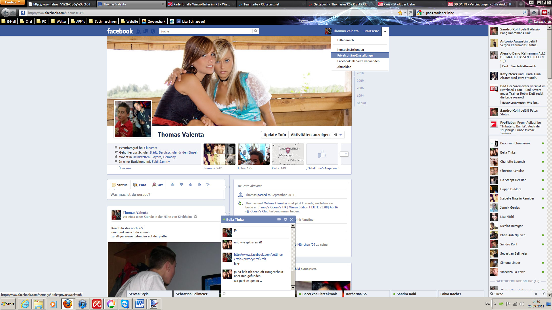This screenshot has height=310, width=552.
Task: Select the relationship heart icon in composer
Action: click(181, 185)
